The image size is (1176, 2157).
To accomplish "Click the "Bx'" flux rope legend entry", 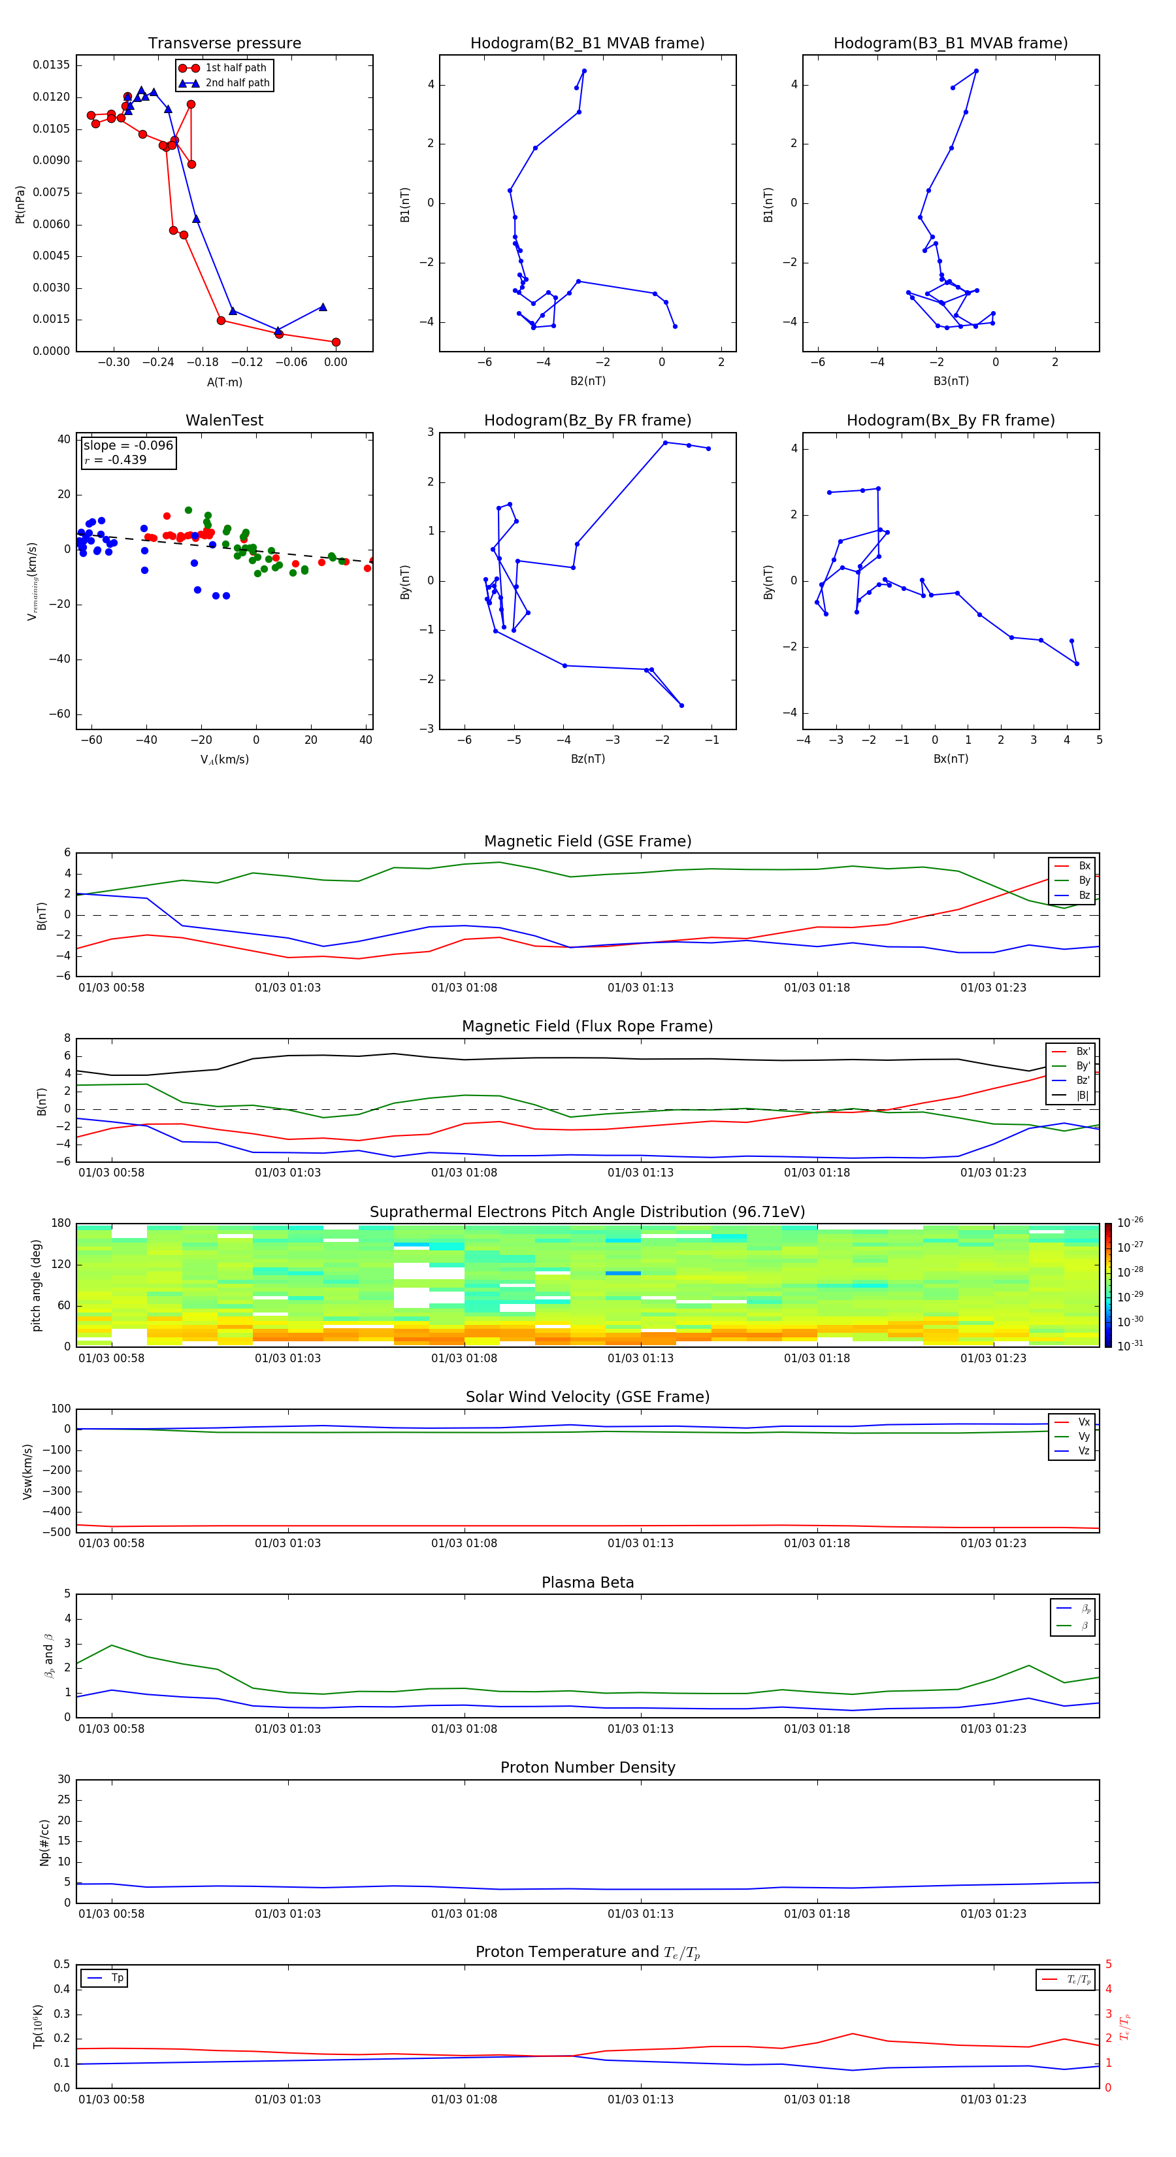I will point(1071,1052).
